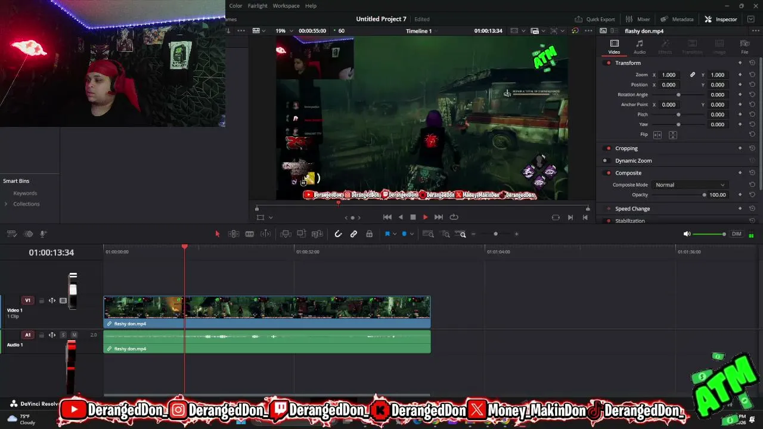Click the zoom out minus icon

pyautogui.click(x=474, y=234)
